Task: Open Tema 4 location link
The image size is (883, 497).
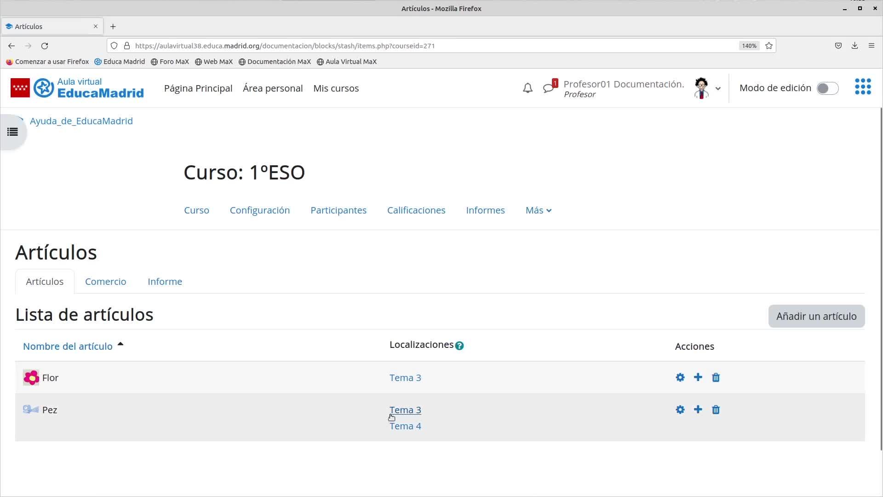Action: point(405,426)
